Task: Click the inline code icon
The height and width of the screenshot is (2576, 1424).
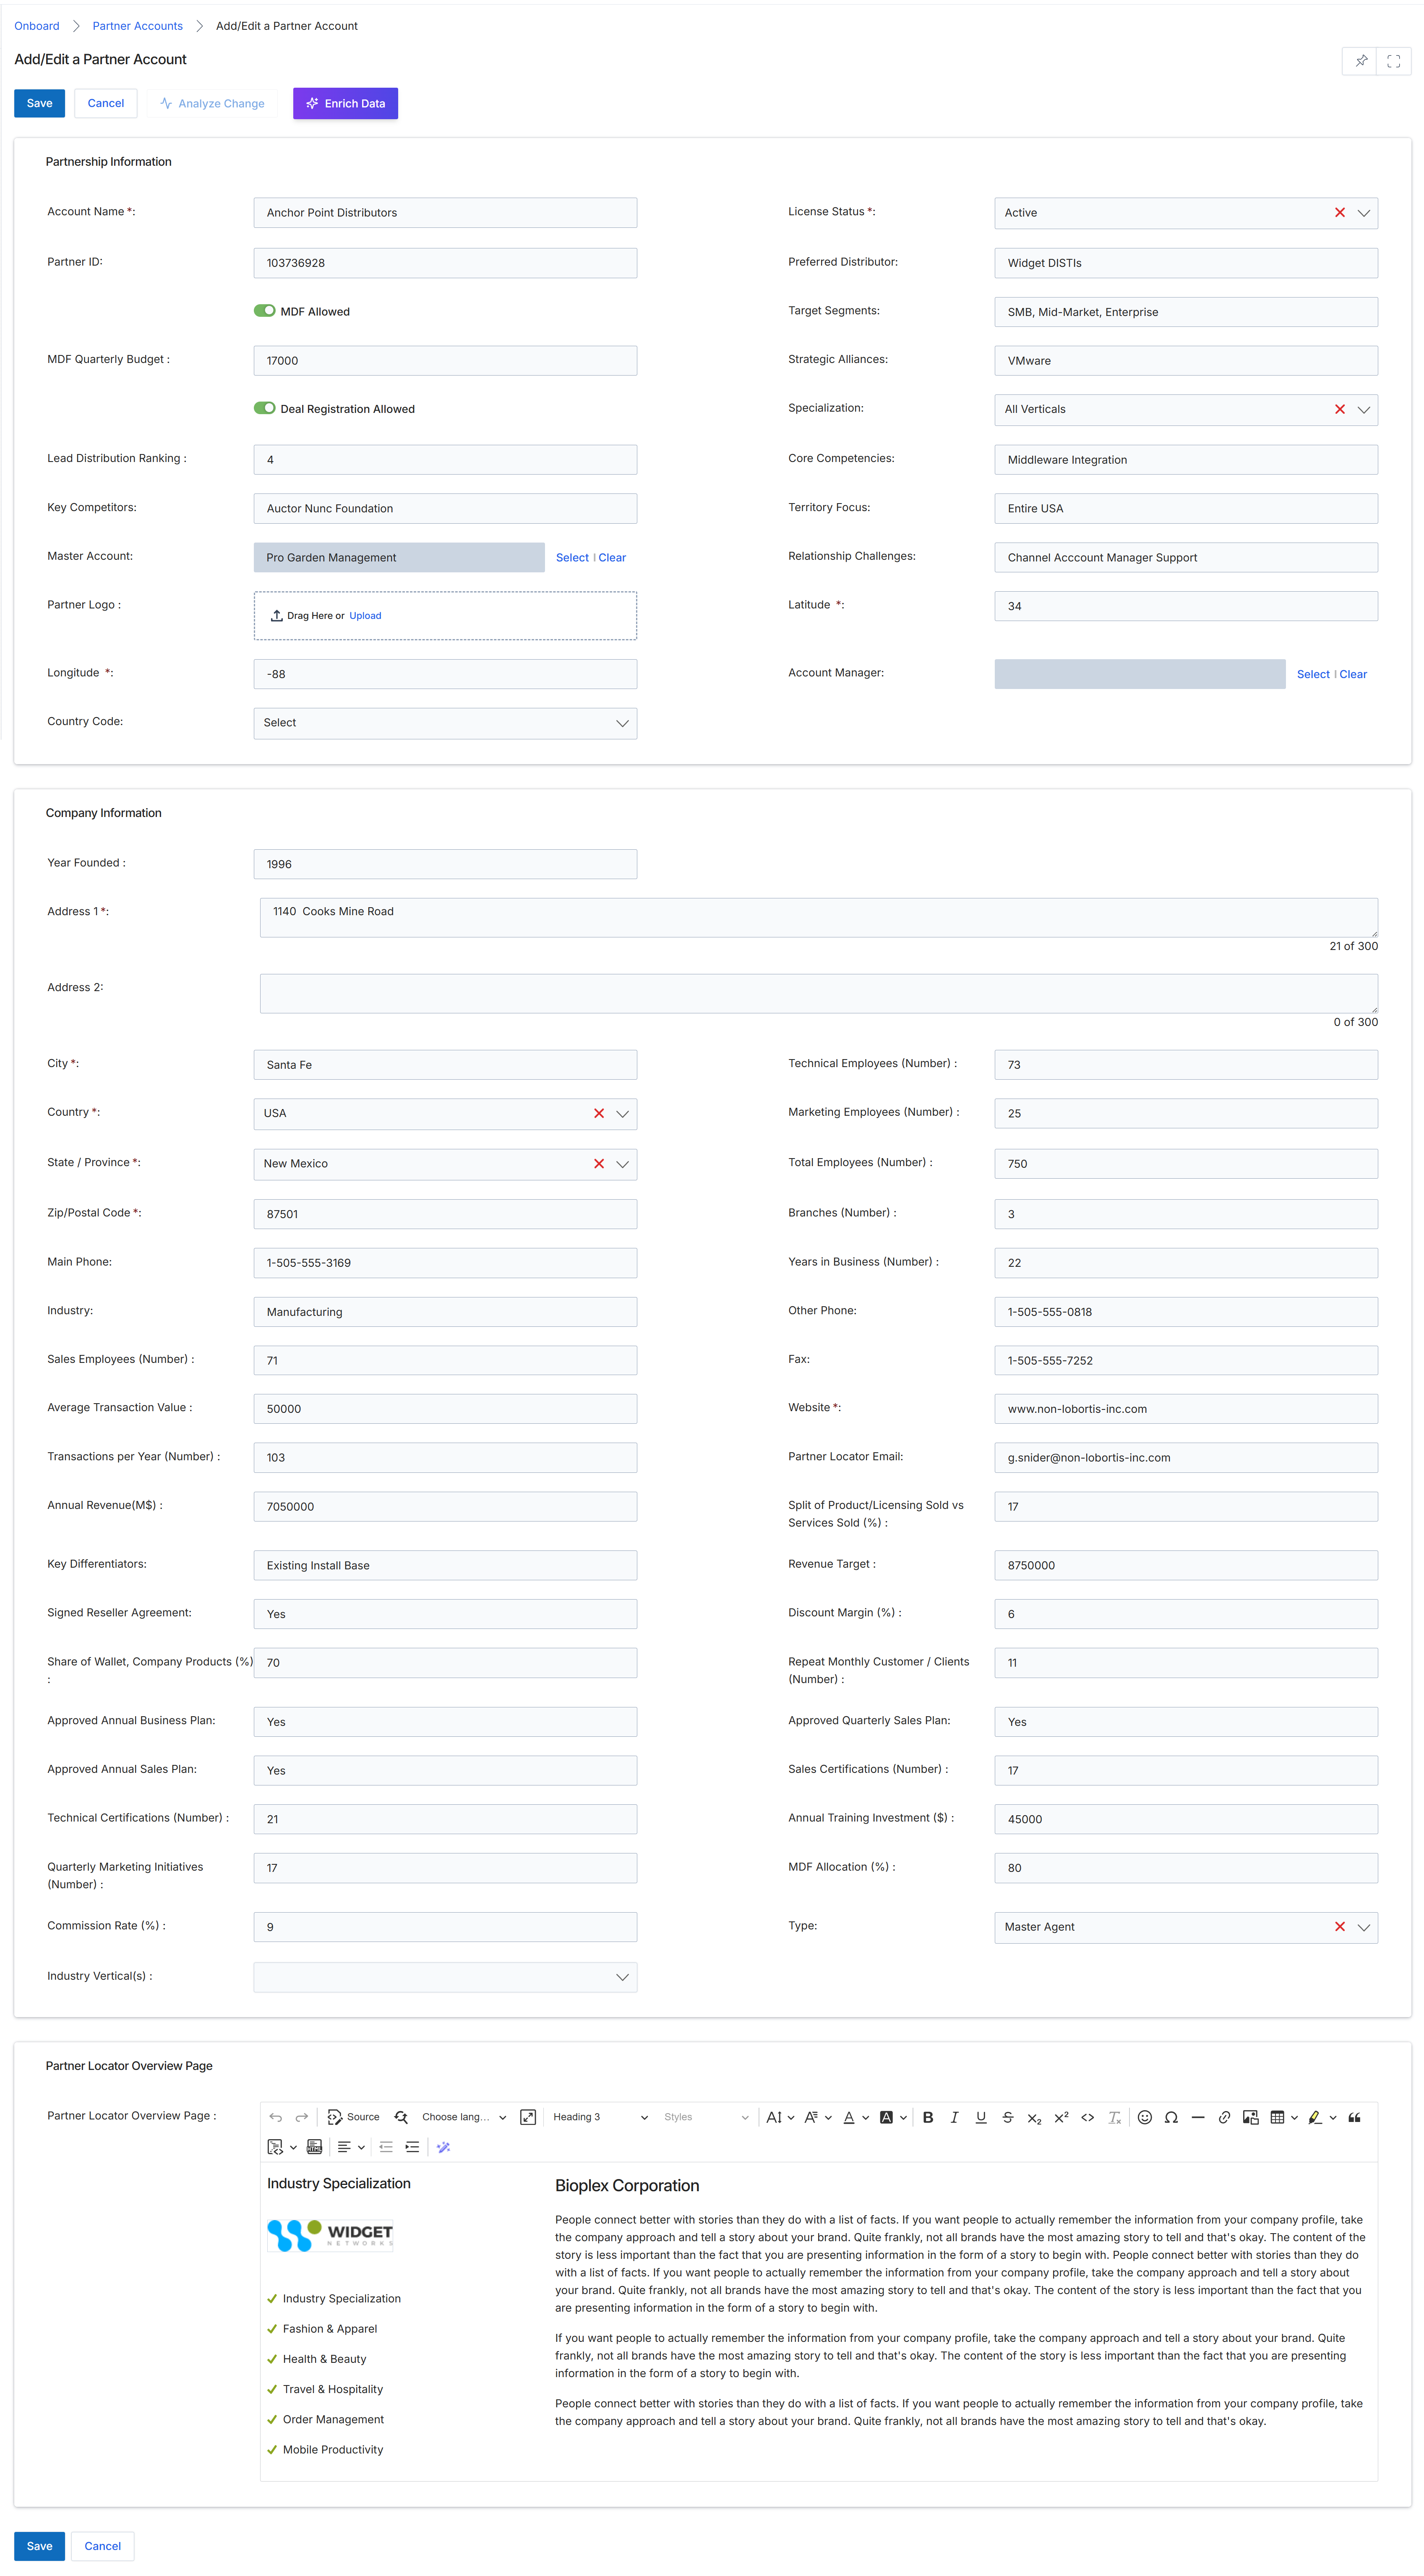Action: [1087, 2117]
